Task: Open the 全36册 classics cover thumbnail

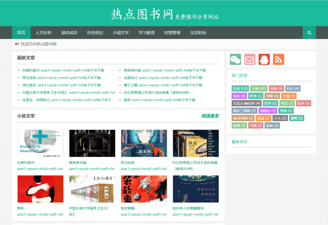Action: pos(92,189)
